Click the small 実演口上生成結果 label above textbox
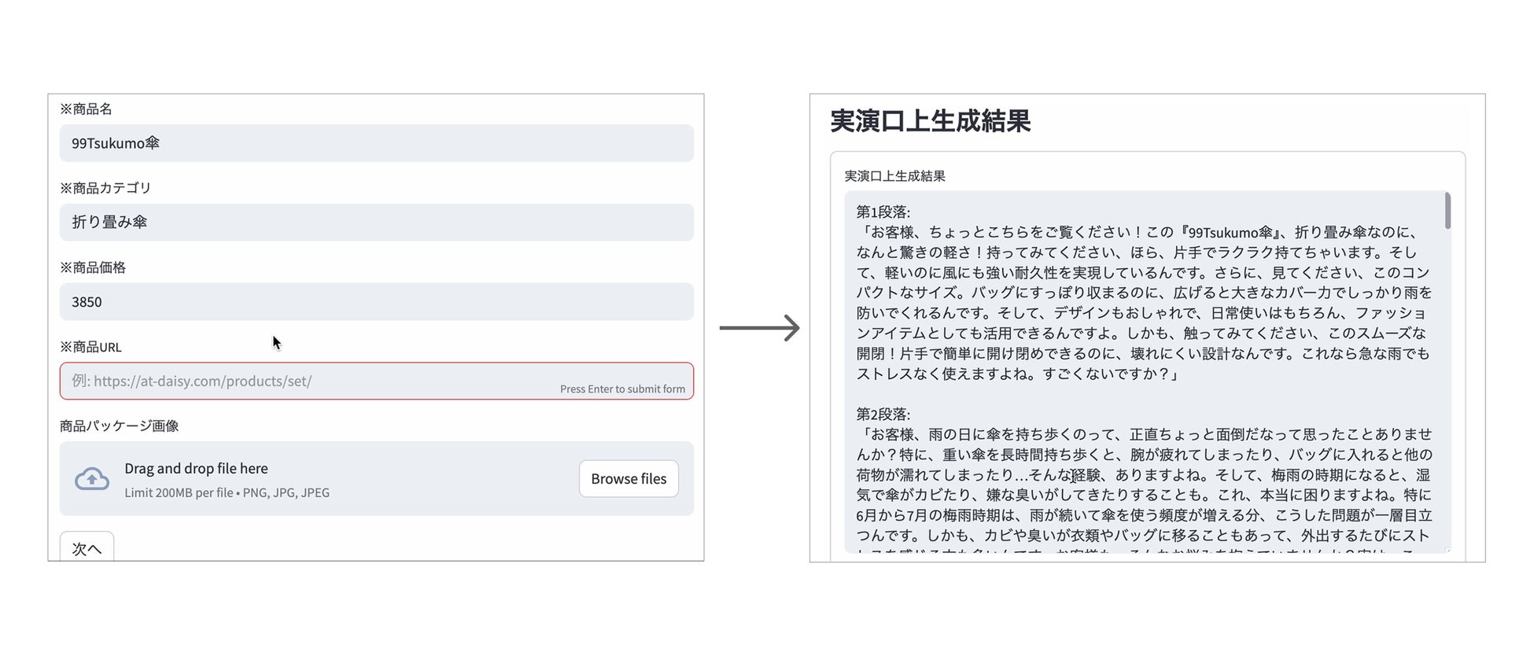The image size is (1534, 656). pyautogui.click(x=894, y=176)
